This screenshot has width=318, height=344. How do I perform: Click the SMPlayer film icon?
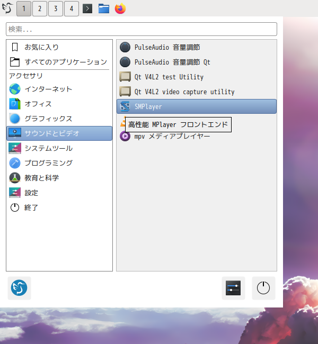[125, 106]
